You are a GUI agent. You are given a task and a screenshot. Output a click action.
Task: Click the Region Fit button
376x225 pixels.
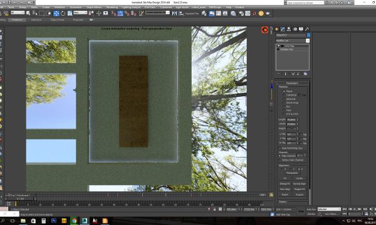[x=300, y=189]
